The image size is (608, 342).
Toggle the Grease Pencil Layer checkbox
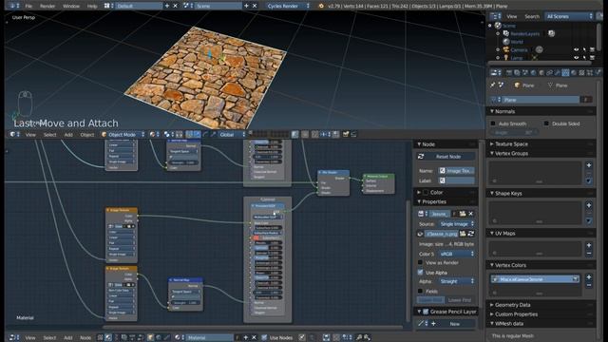426,312
